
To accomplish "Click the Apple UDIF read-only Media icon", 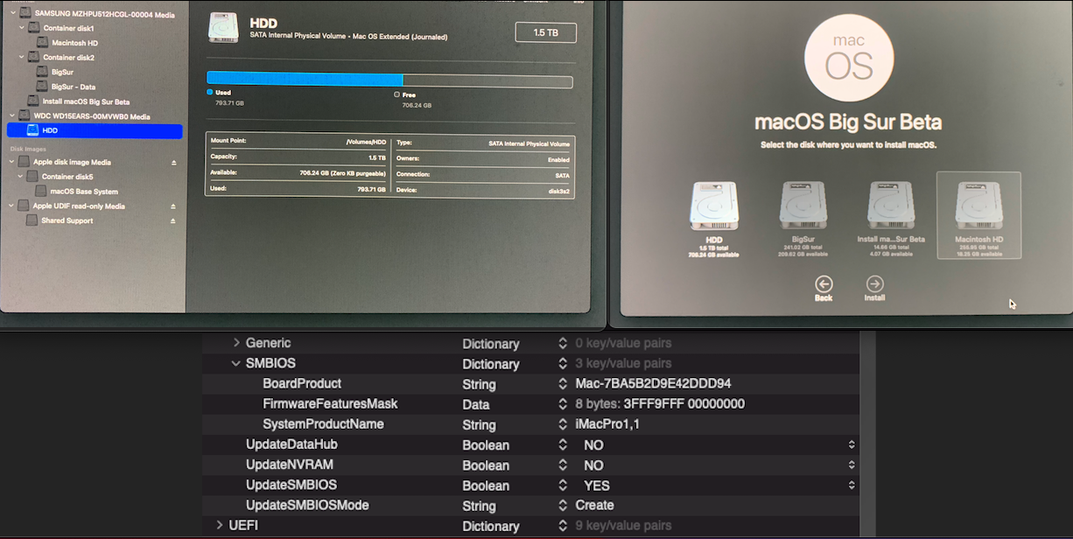I will (x=24, y=206).
